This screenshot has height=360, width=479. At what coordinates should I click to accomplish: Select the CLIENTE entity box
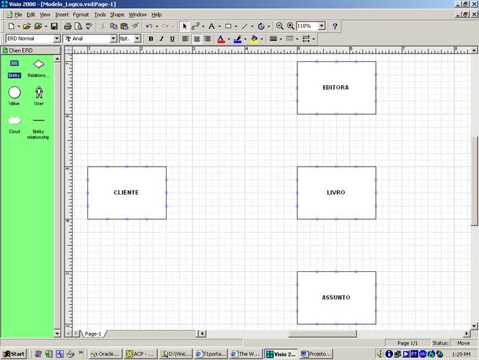[127, 193]
